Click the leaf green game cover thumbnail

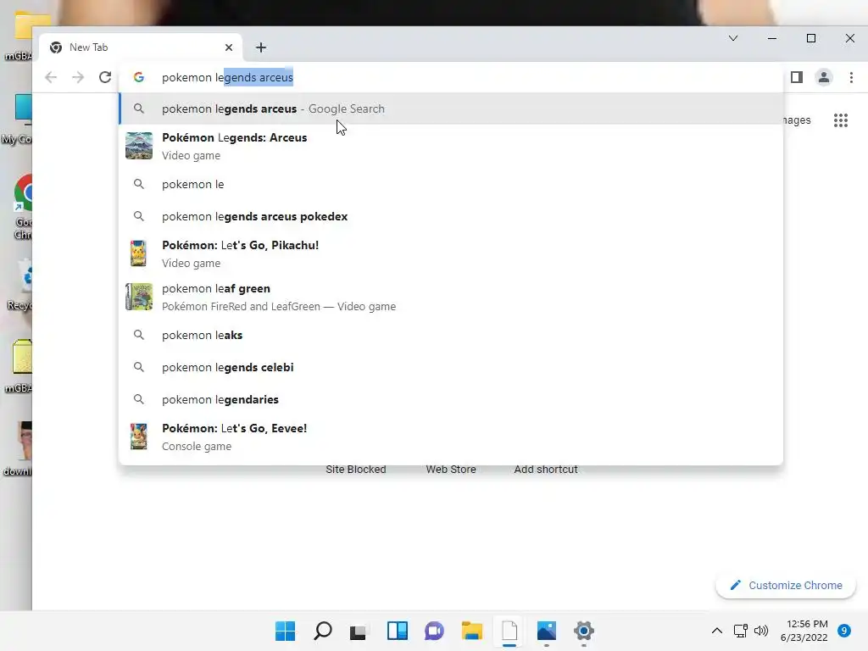pyautogui.click(x=139, y=297)
